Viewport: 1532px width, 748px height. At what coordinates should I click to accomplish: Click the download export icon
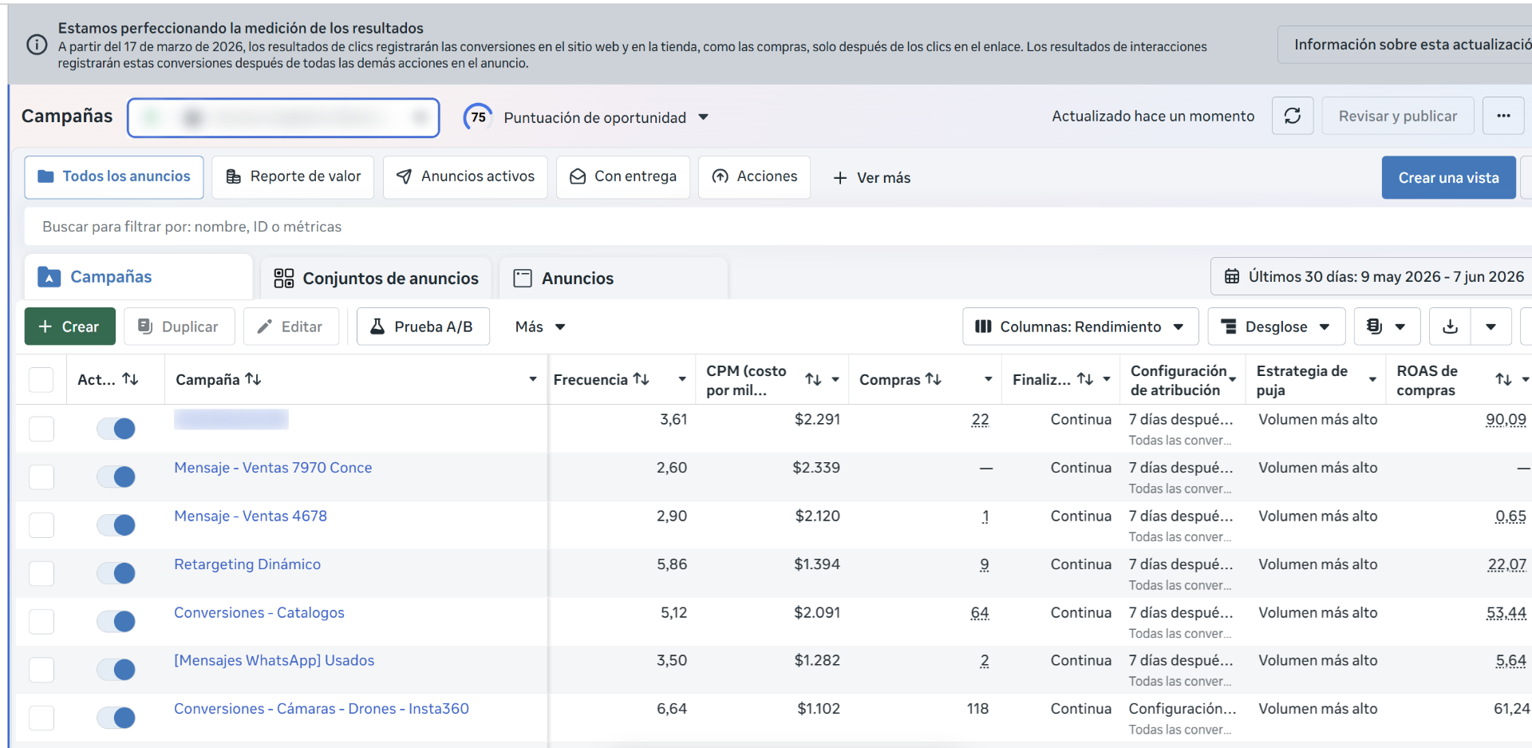click(1450, 327)
